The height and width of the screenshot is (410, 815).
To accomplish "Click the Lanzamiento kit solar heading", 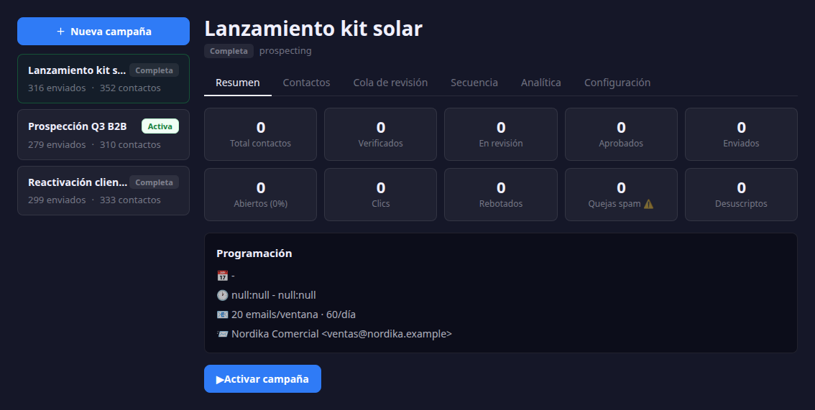I will point(313,28).
